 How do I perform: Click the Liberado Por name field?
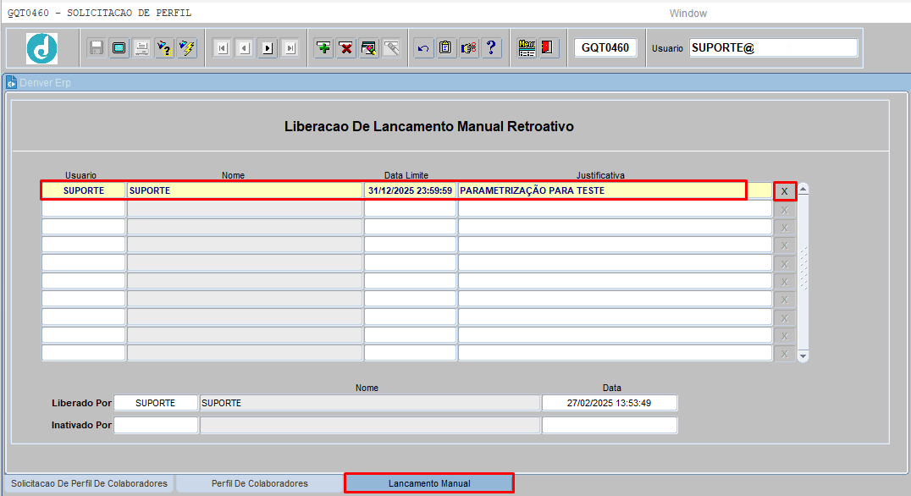(x=370, y=403)
